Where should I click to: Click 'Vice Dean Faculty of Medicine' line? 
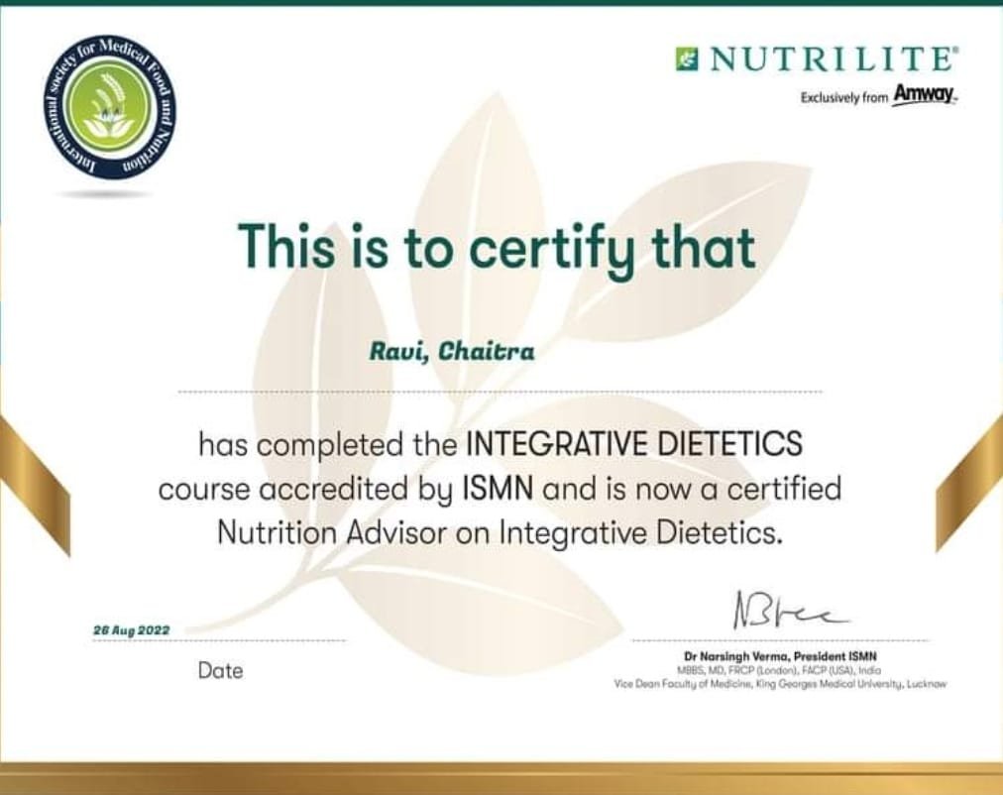point(780,684)
